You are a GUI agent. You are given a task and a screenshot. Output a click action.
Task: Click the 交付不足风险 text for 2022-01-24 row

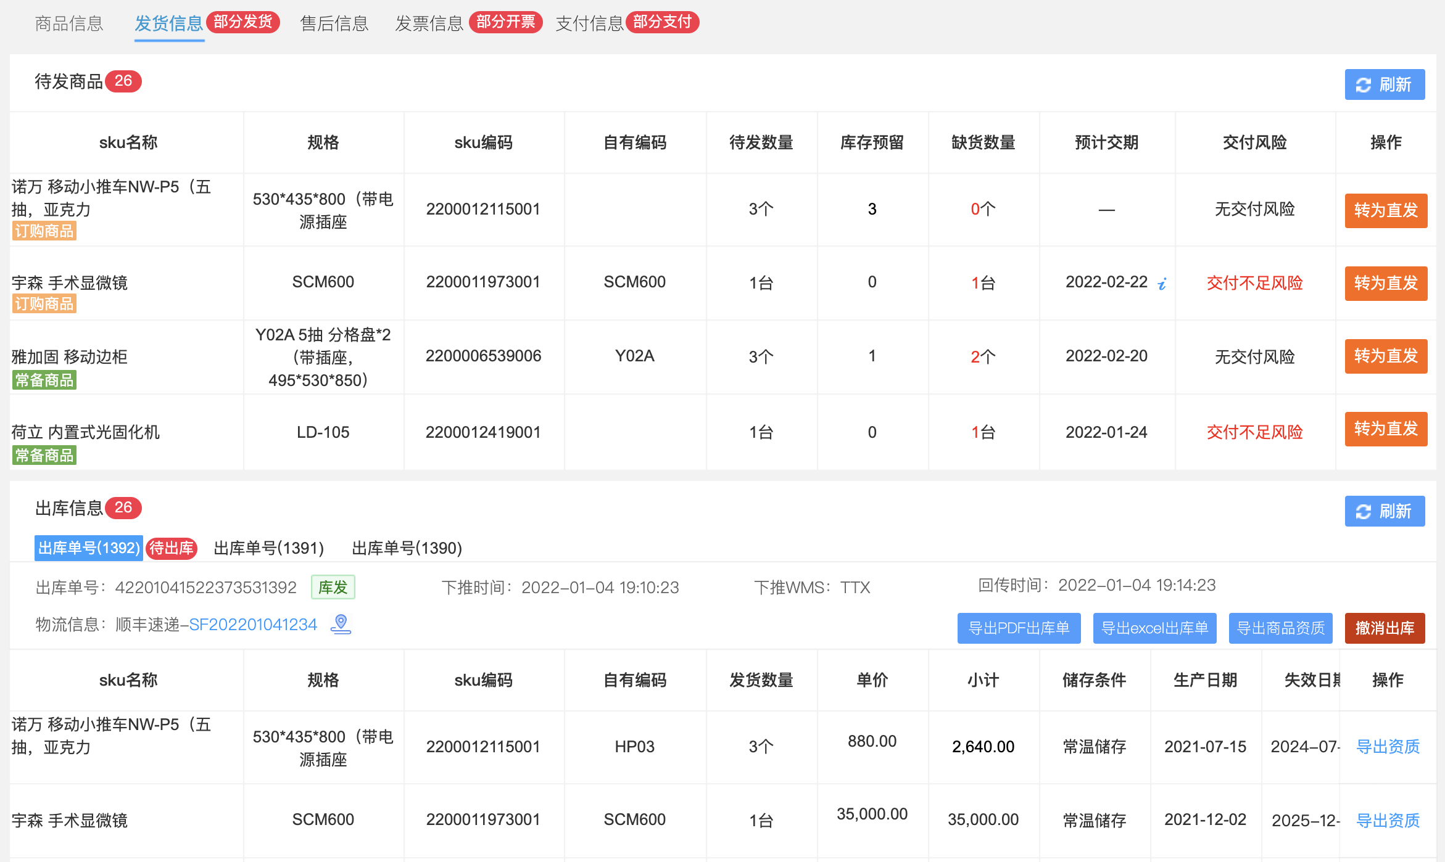pyautogui.click(x=1254, y=432)
